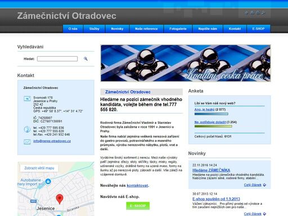
Task: Open the info@nerez-otradovec.cz email link
Action: pos(52,141)
